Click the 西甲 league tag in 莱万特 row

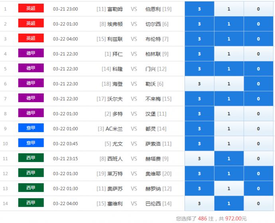(31, 173)
